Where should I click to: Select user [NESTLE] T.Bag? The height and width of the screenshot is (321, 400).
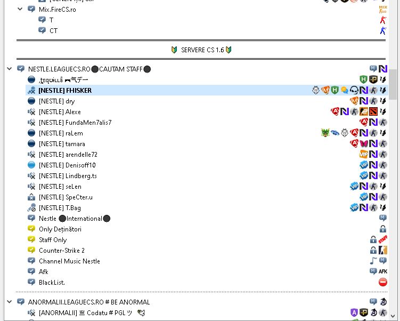(60, 208)
